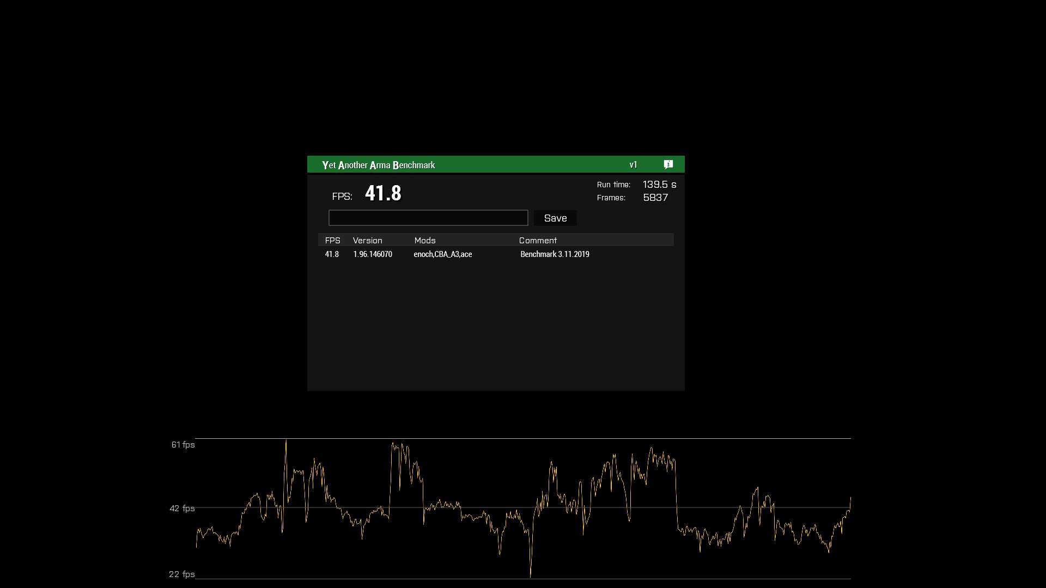
Task: Click the 22 fps graph axis label
Action: pos(181,574)
